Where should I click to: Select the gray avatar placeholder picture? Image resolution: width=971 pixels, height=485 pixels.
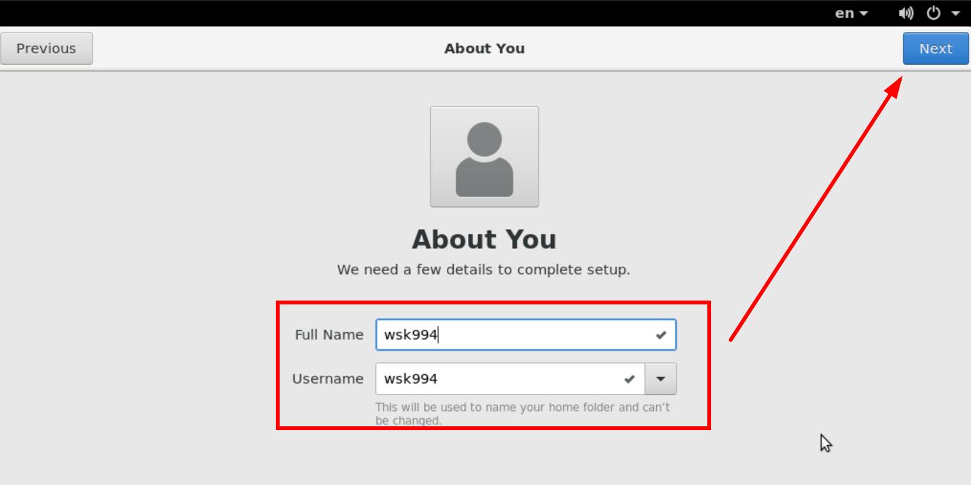485,156
